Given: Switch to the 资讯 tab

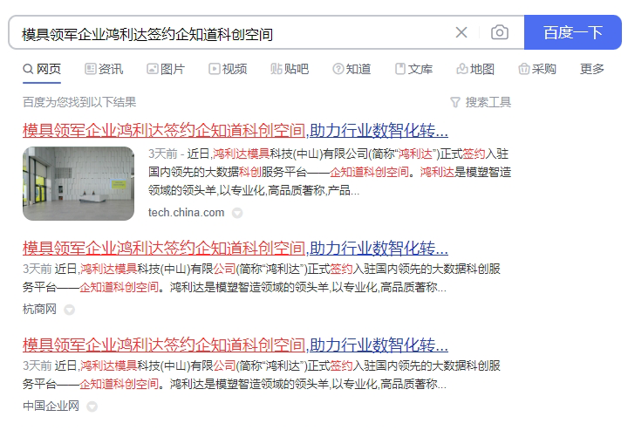Looking at the screenshot, I should pyautogui.click(x=104, y=69).
